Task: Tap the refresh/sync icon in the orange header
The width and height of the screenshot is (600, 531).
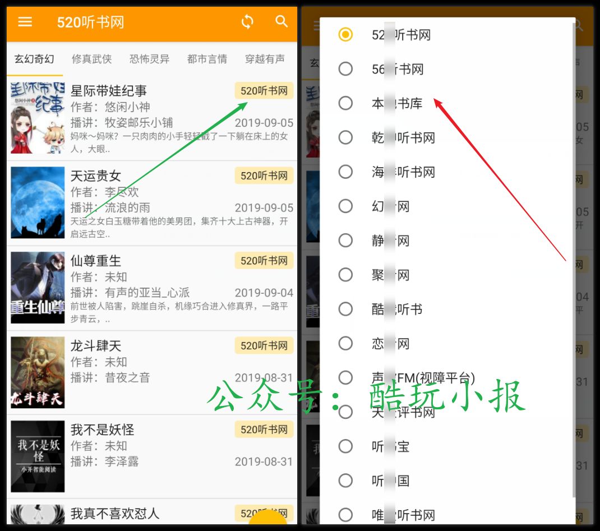Action: coord(247,22)
